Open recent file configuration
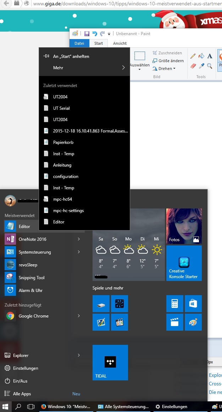 [x=84, y=176]
